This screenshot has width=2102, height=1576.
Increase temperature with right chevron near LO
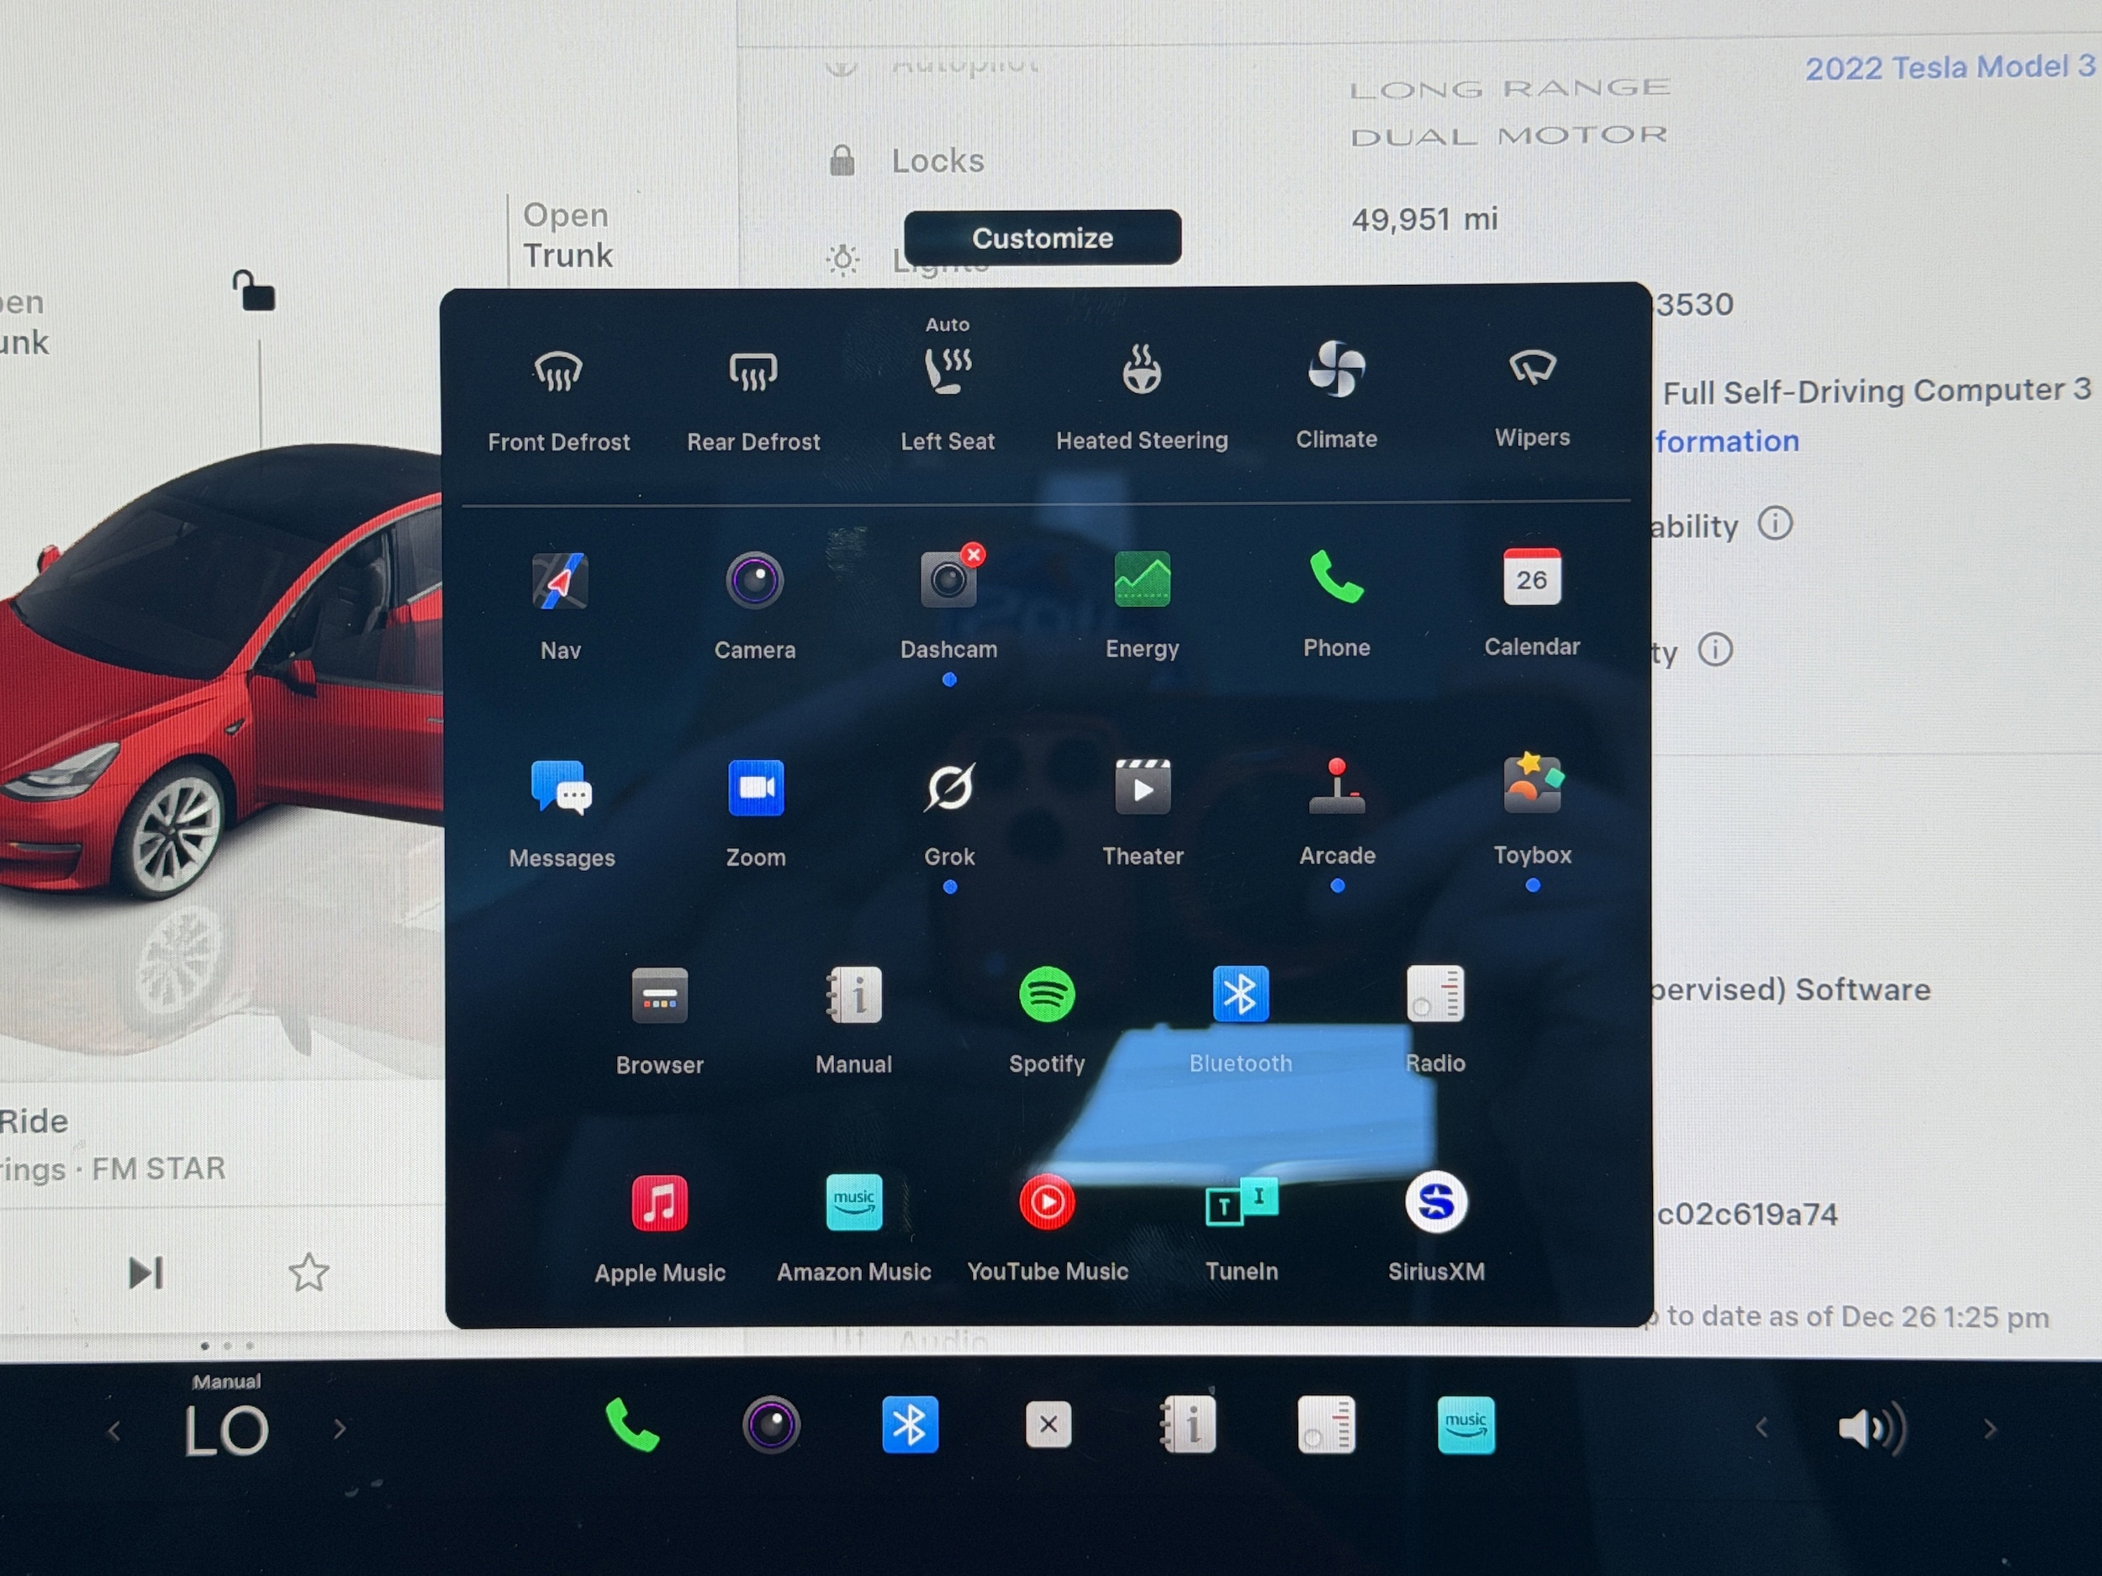coord(341,1429)
